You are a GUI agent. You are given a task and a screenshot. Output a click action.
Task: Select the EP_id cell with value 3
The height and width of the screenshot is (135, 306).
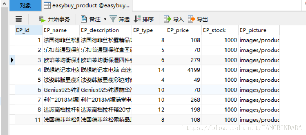coord(29,60)
